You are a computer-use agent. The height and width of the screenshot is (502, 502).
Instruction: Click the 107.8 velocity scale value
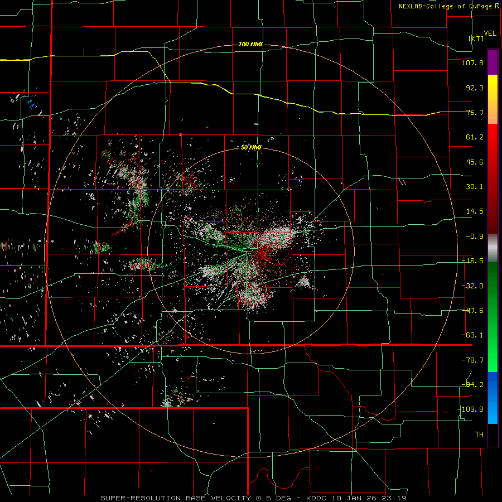(472, 62)
